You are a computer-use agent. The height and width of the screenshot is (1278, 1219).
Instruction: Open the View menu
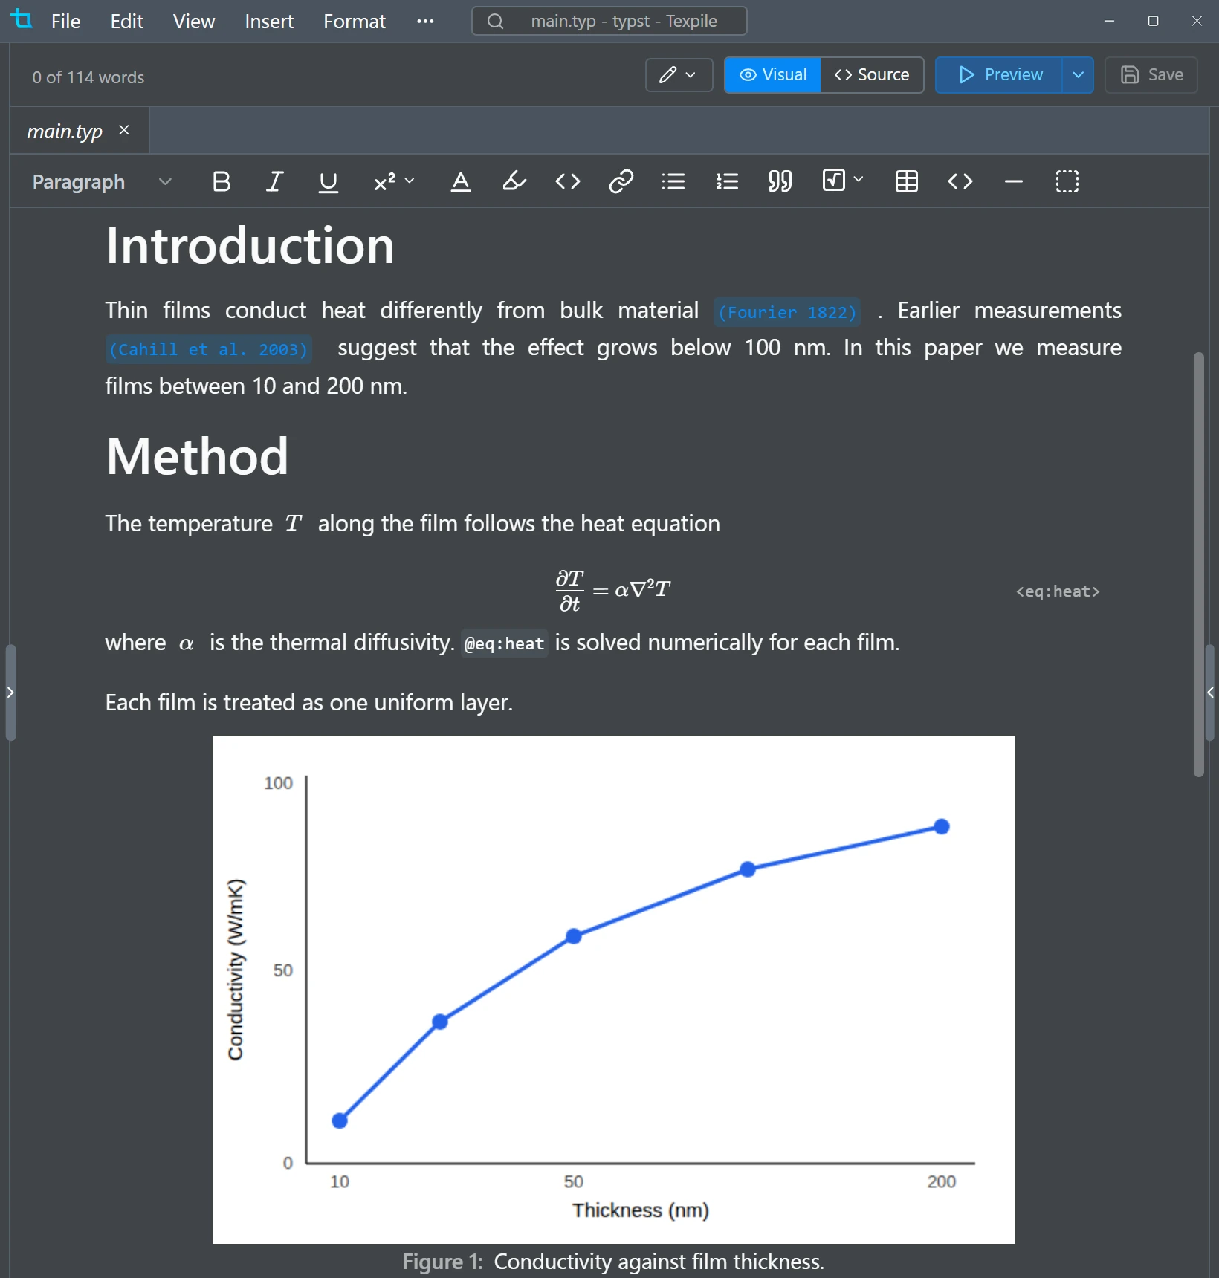[194, 21]
